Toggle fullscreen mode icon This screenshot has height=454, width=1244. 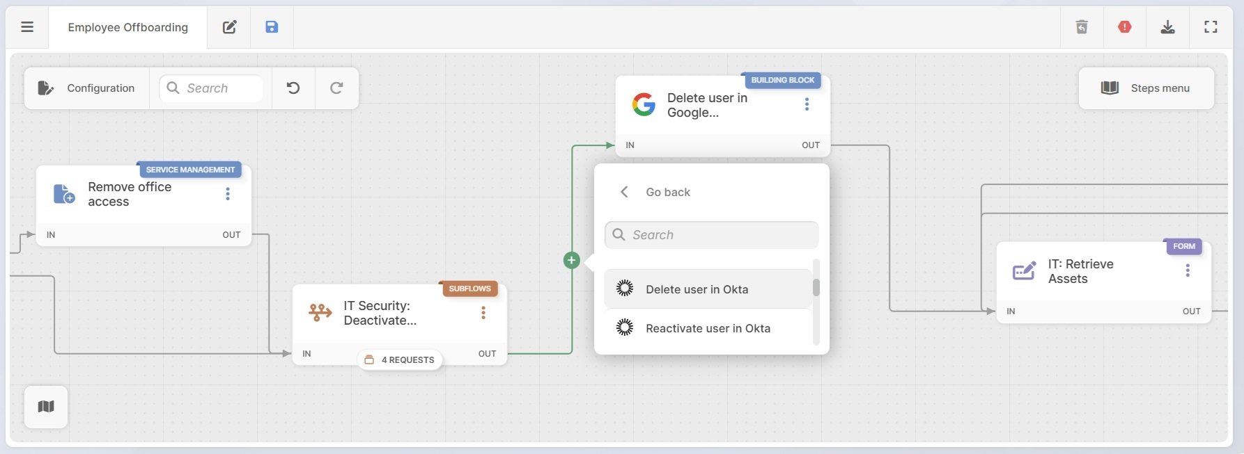click(1211, 27)
